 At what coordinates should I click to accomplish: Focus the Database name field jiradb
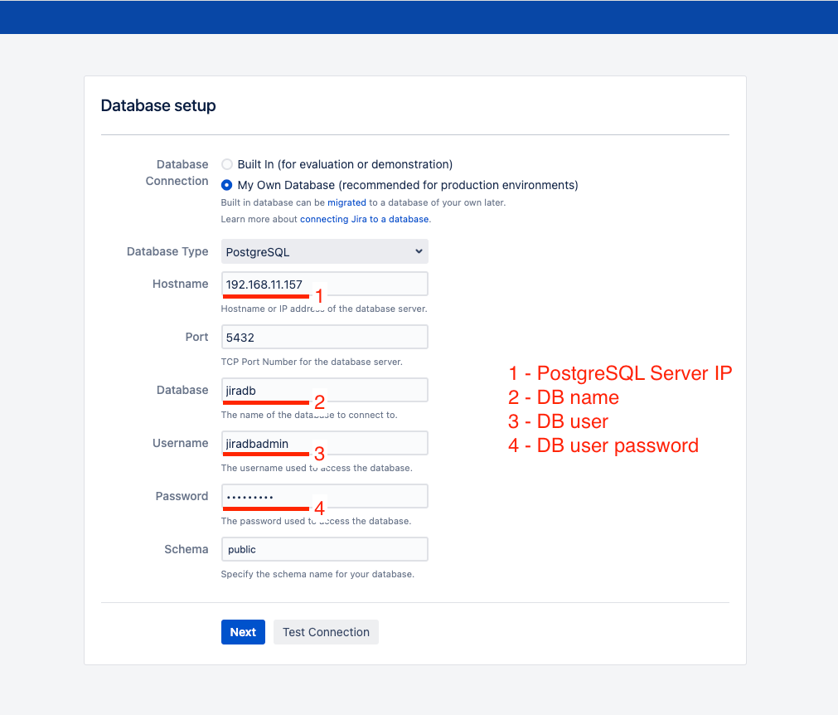click(x=324, y=390)
